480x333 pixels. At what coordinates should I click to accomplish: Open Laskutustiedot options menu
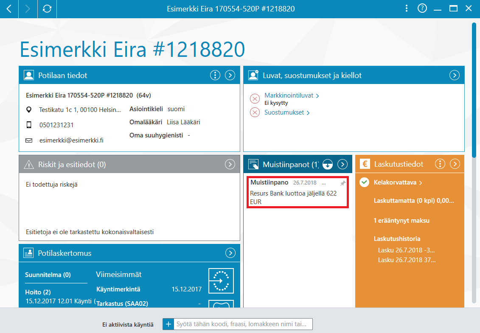[x=440, y=164]
